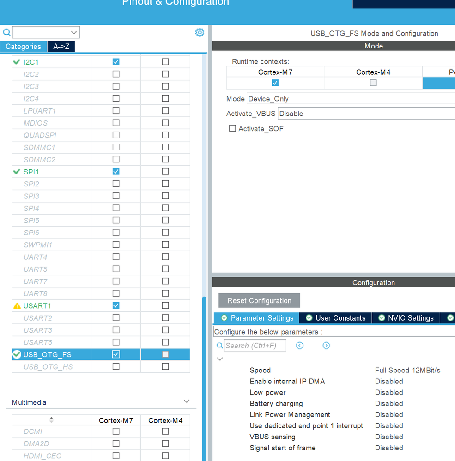
Task: Collapse the Multimedia category section
Action: (187, 401)
